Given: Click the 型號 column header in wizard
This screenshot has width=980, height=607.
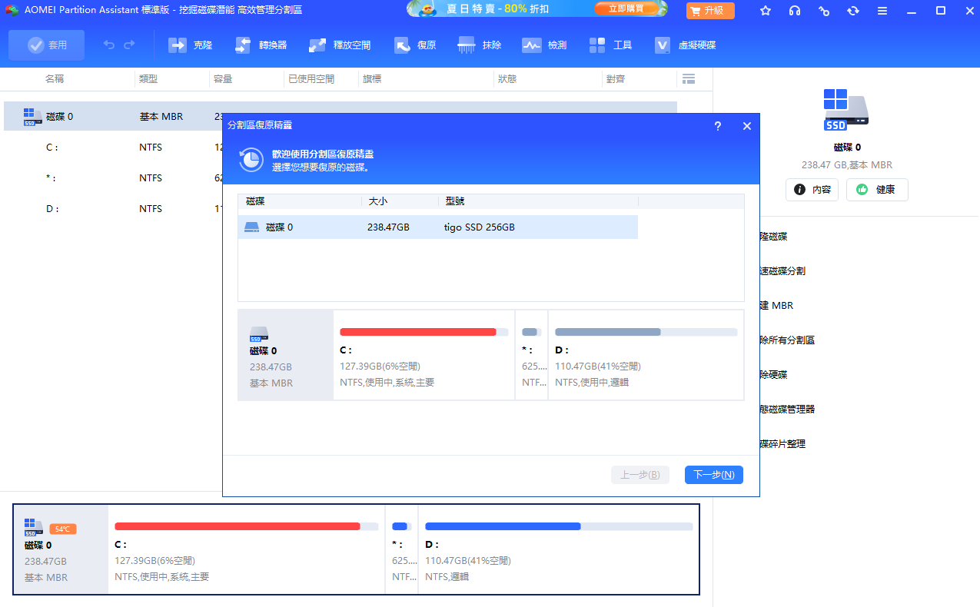Looking at the screenshot, I should tap(455, 201).
